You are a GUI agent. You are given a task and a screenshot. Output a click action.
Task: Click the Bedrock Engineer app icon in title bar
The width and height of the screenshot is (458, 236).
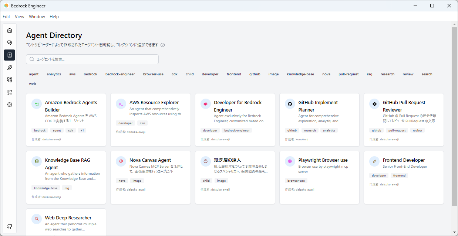pos(6,6)
